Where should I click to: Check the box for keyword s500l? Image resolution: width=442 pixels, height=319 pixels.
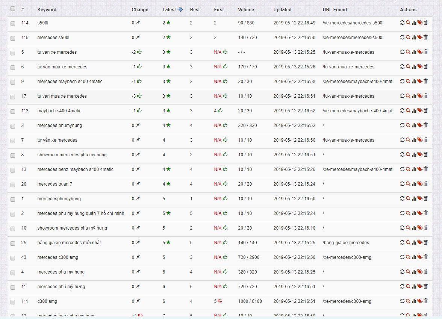[x=13, y=24]
